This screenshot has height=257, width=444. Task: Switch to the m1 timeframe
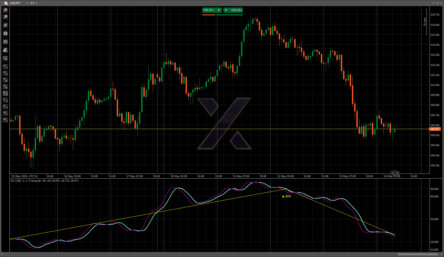[5, 67]
